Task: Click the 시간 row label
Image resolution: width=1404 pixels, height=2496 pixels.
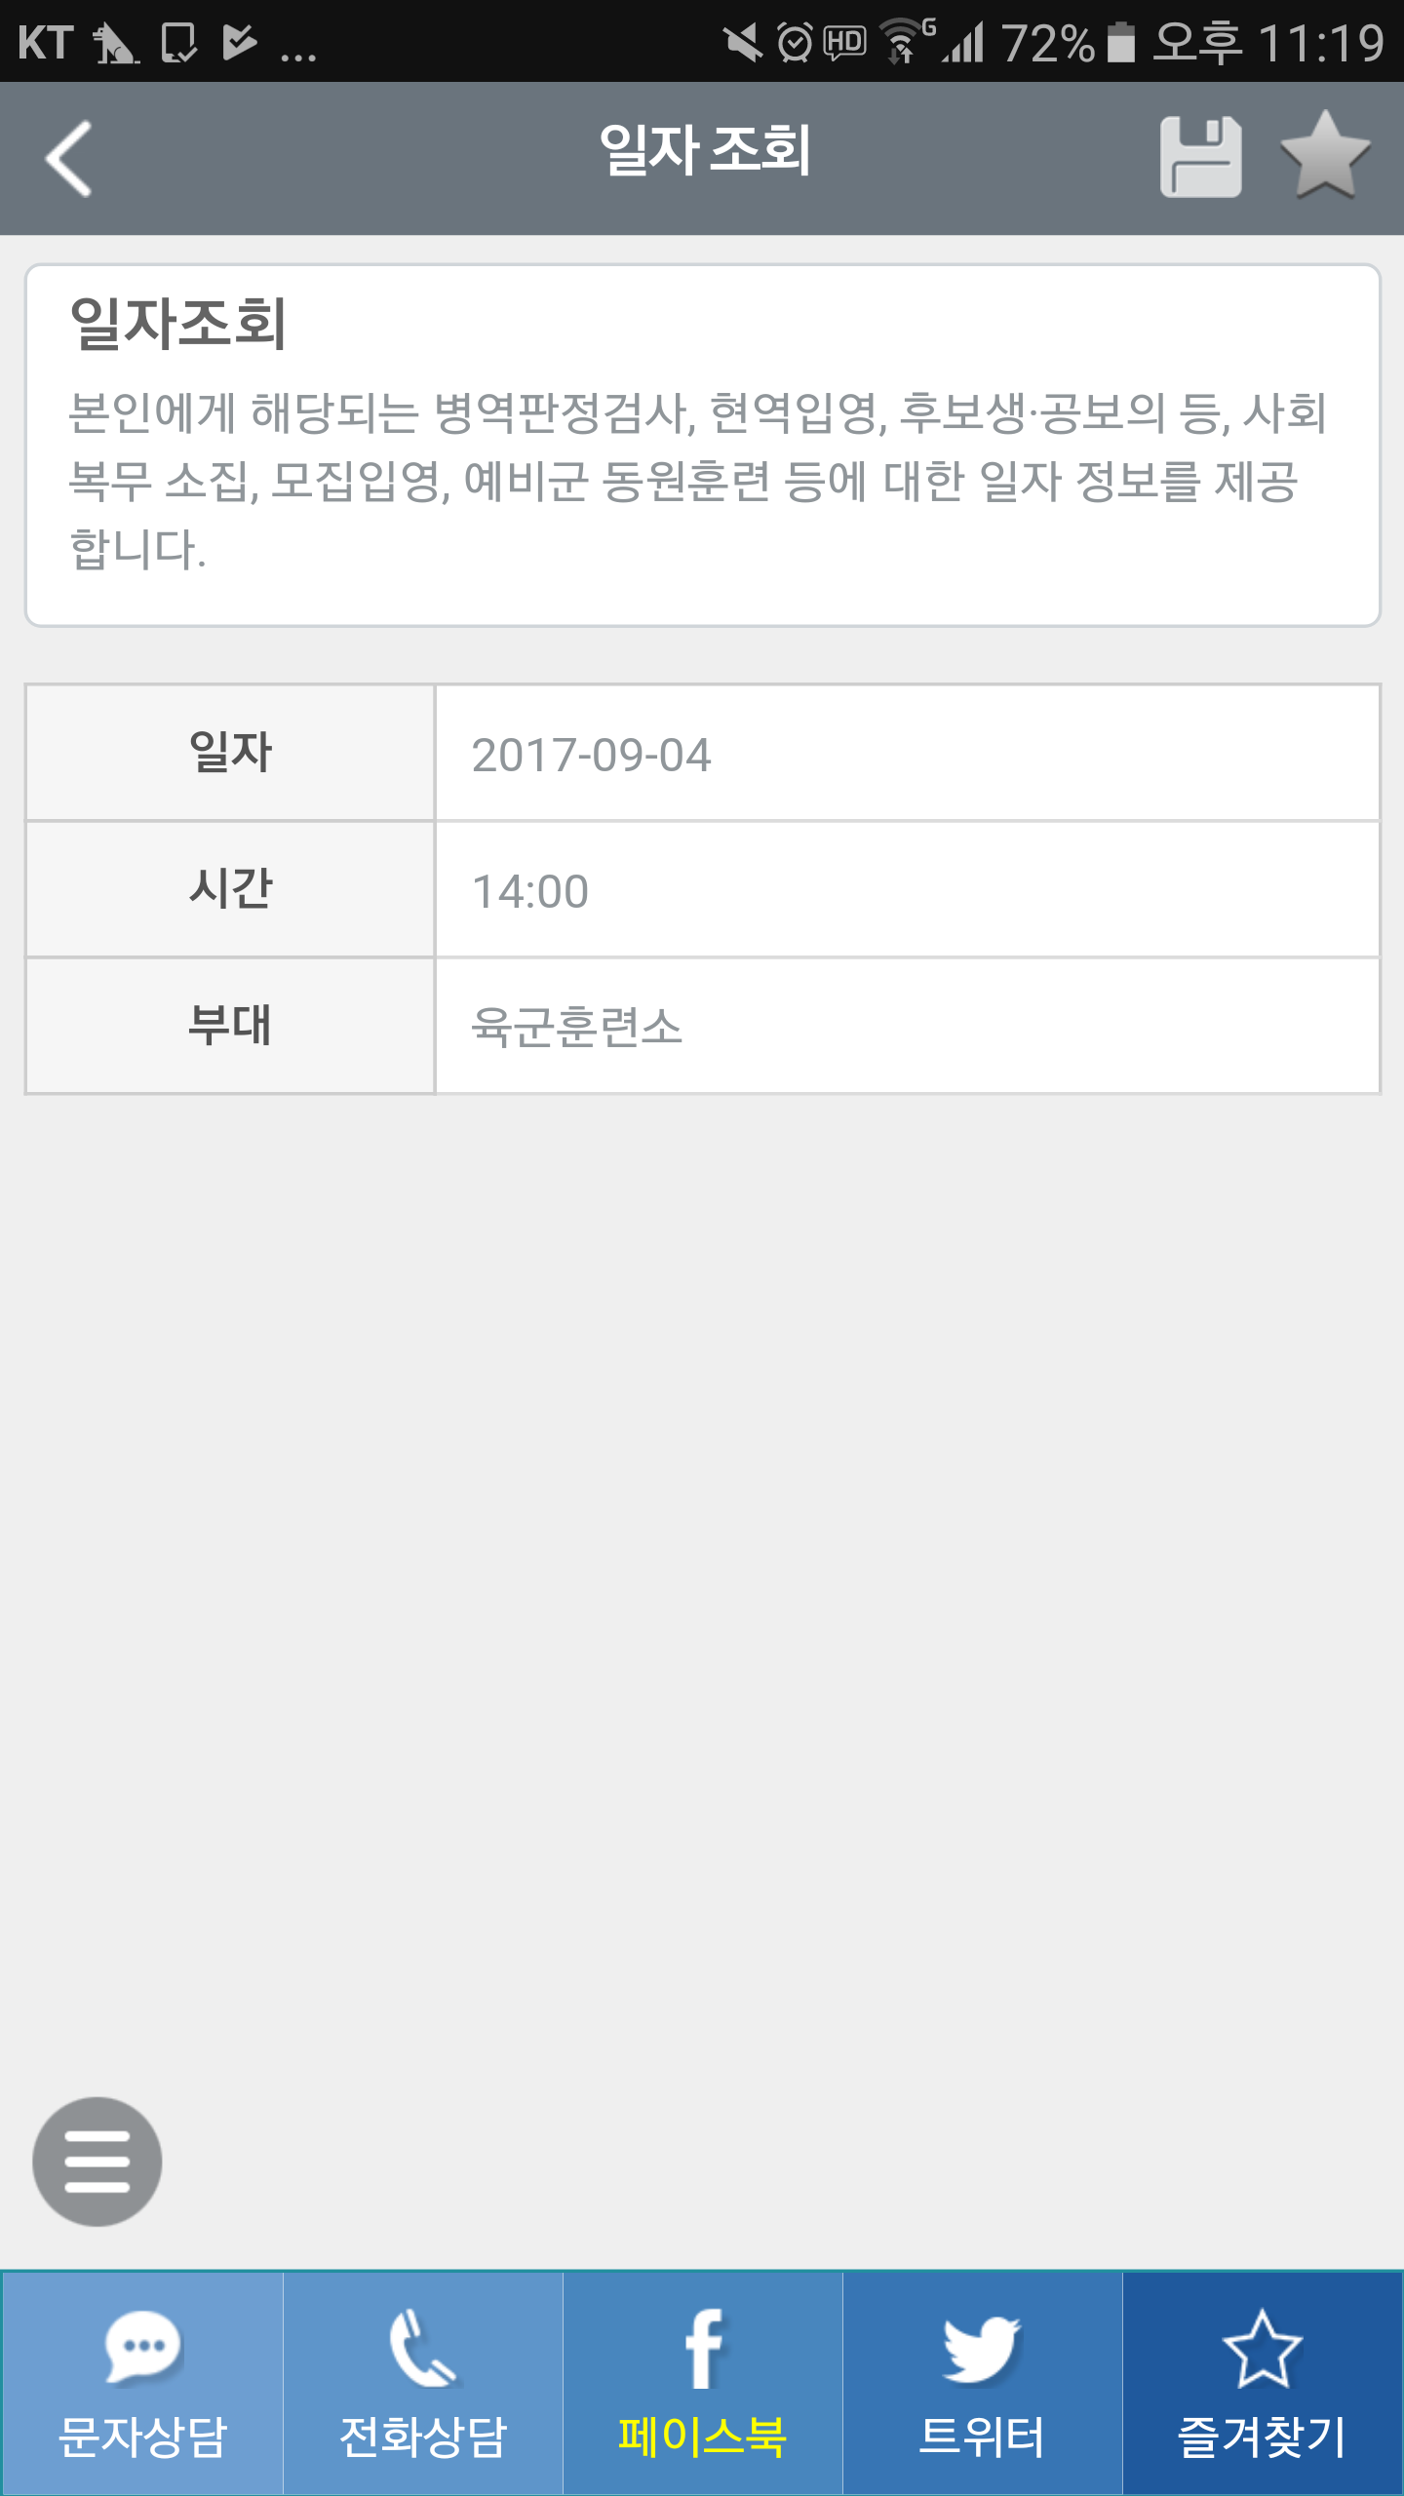Action: click(230, 889)
